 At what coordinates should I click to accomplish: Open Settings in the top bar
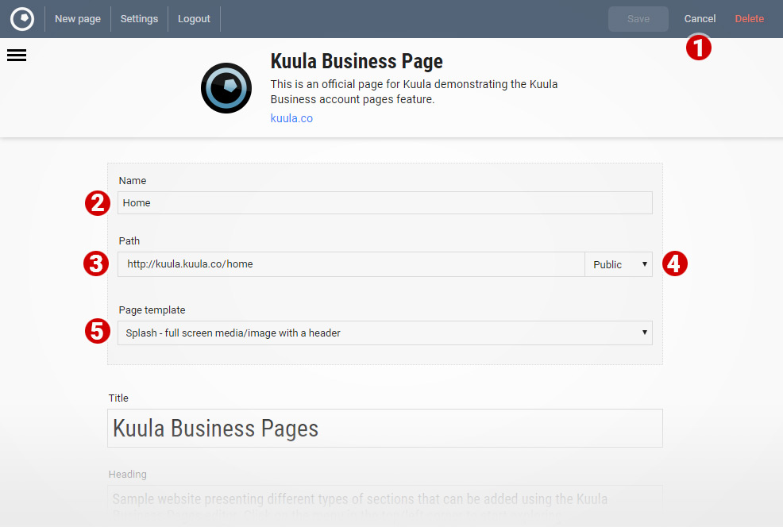(139, 19)
